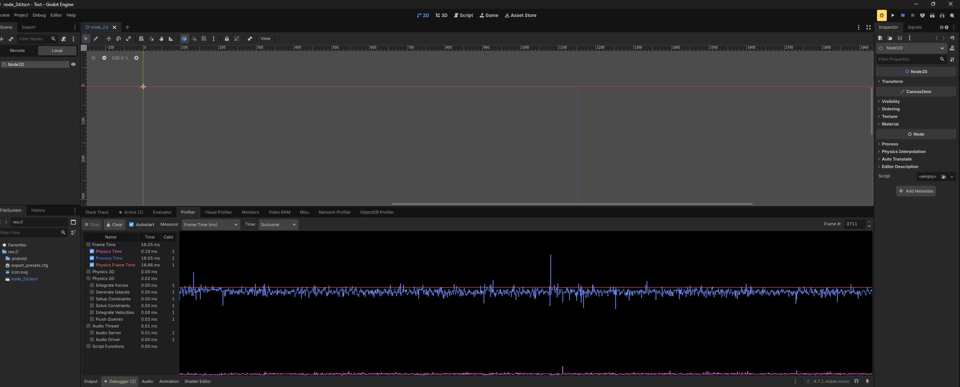Screen dimensions: 960x387
Task: Open the Time Inclusive dropdown
Action: tap(278, 225)
